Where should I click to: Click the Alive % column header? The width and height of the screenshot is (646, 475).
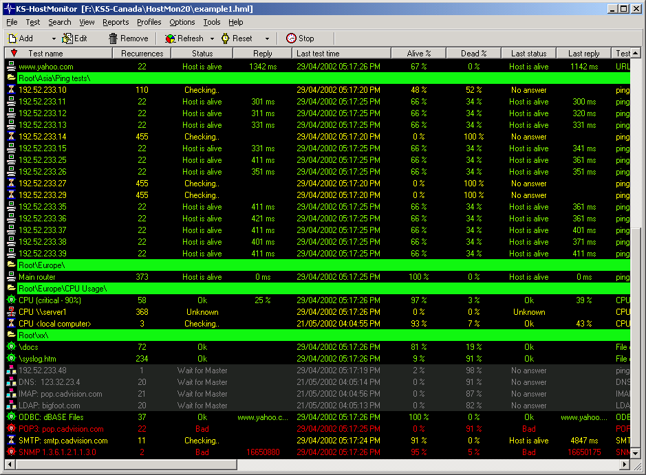click(418, 53)
